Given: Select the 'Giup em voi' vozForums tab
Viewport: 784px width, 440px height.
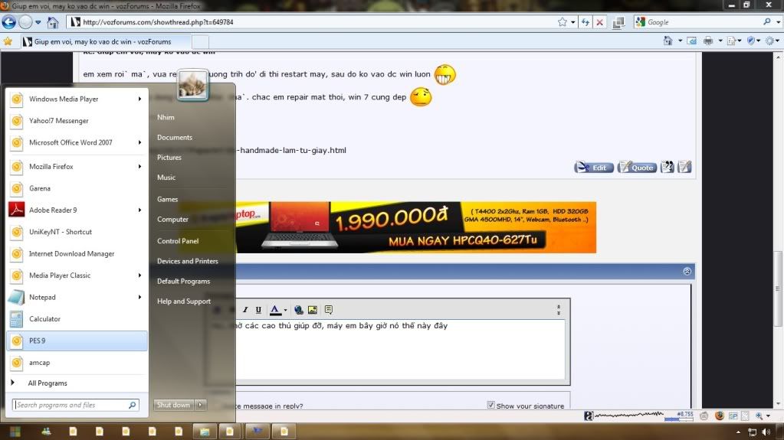Looking at the screenshot, I should (105, 41).
